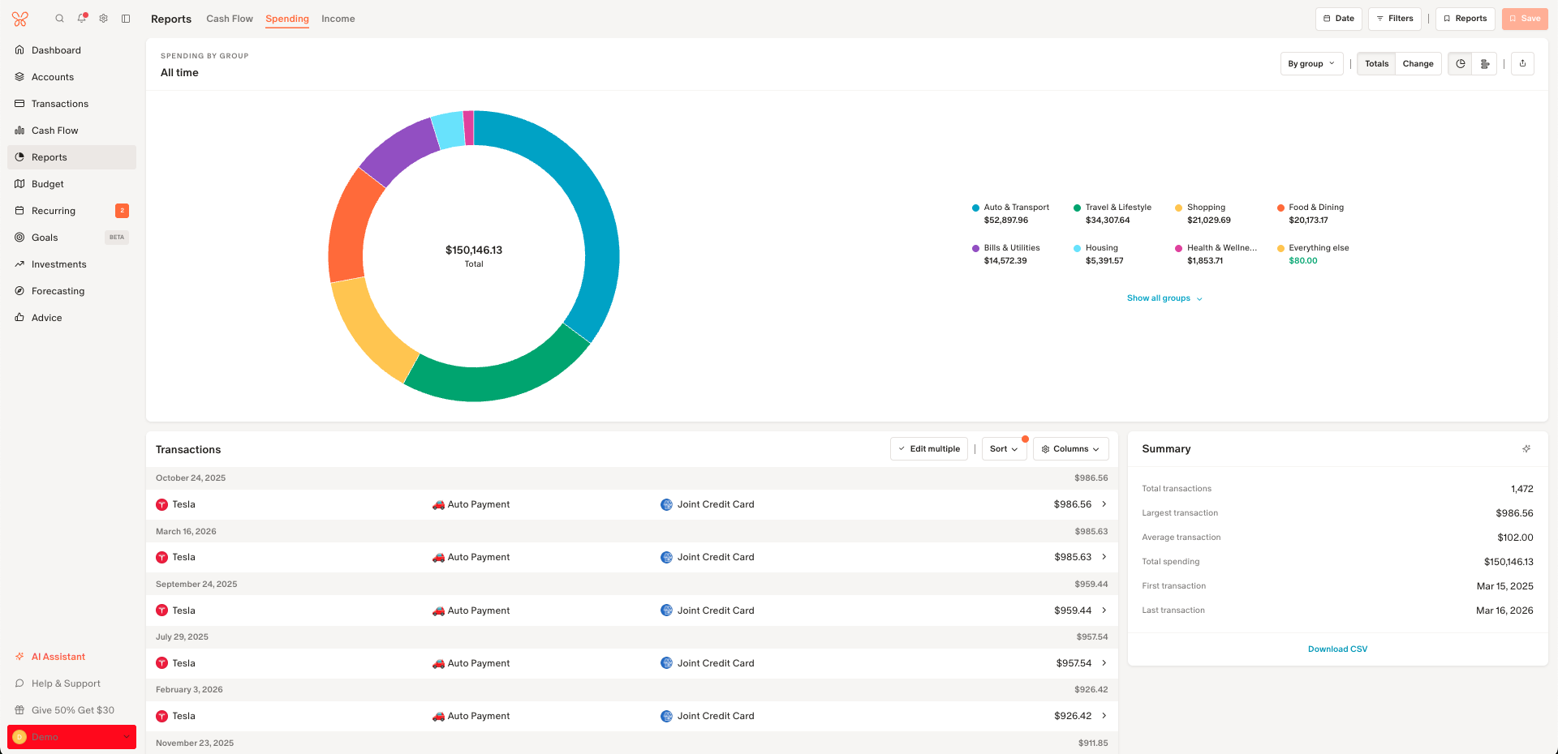Click the Download CSV link
Viewport: 1558px width, 754px height.
(x=1337, y=649)
